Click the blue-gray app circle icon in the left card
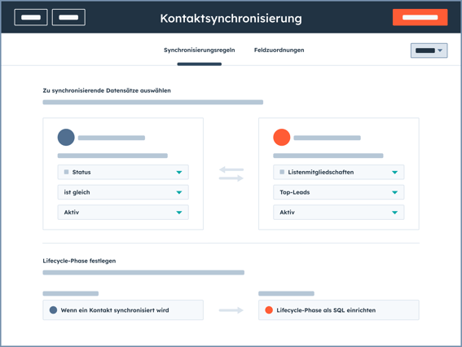The image size is (462, 347). click(x=66, y=138)
